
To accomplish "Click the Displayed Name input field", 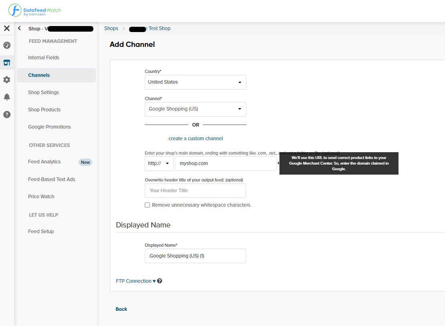I will click(x=195, y=256).
